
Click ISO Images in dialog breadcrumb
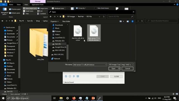tap(71, 17)
